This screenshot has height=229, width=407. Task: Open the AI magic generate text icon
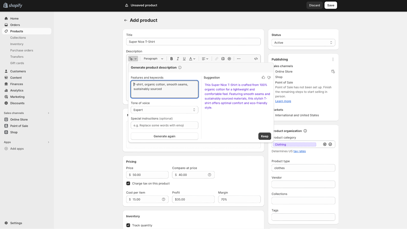(133, 59)
